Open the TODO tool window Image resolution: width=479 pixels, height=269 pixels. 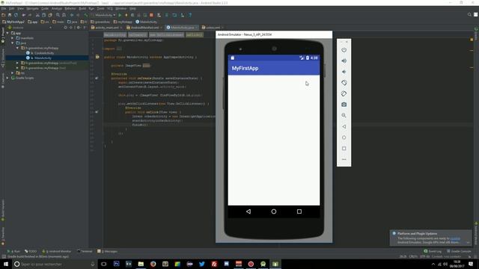click(x=31, y=251)
